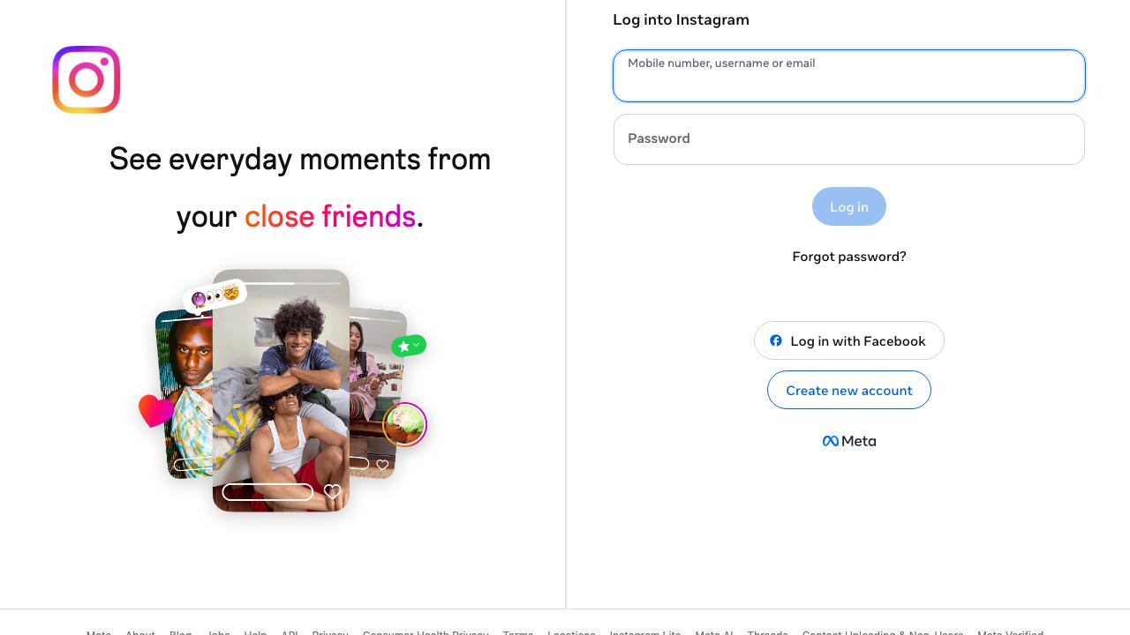Click the center story photo of two friends
Image resolution: width=1130 pixels, height=635 pixels.
click(281, 388)
